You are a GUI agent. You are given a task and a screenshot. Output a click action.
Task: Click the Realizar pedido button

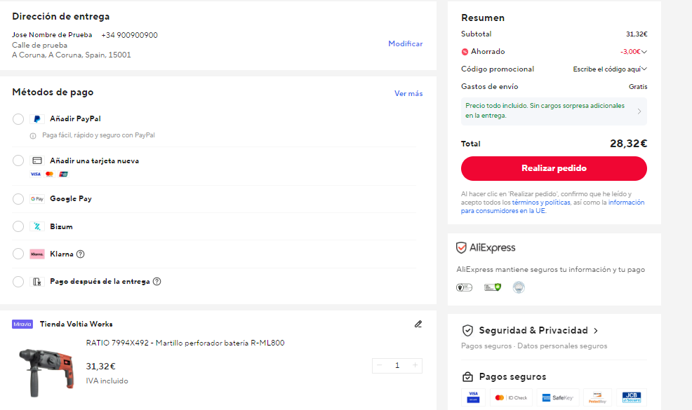click(554, 168)
